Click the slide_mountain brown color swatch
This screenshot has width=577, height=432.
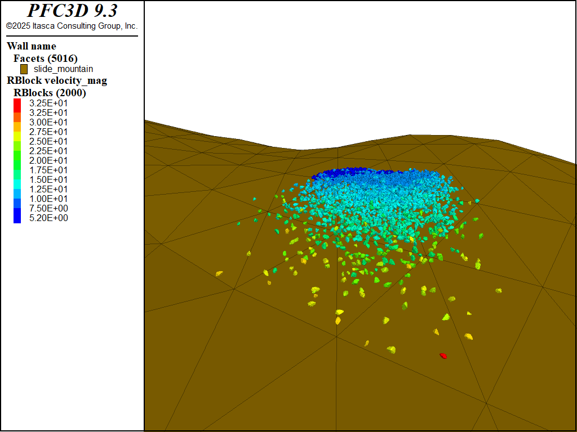click(x=24, y=69)
